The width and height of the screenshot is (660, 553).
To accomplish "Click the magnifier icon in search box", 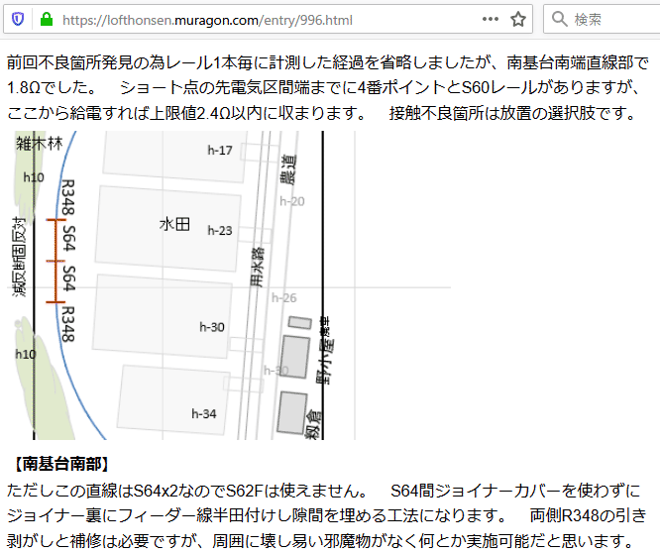I will click(x=559, y=20).
